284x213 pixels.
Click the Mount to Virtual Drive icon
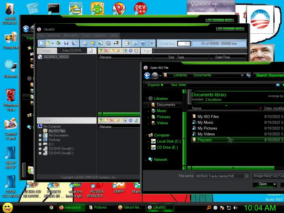pos(108,43)
